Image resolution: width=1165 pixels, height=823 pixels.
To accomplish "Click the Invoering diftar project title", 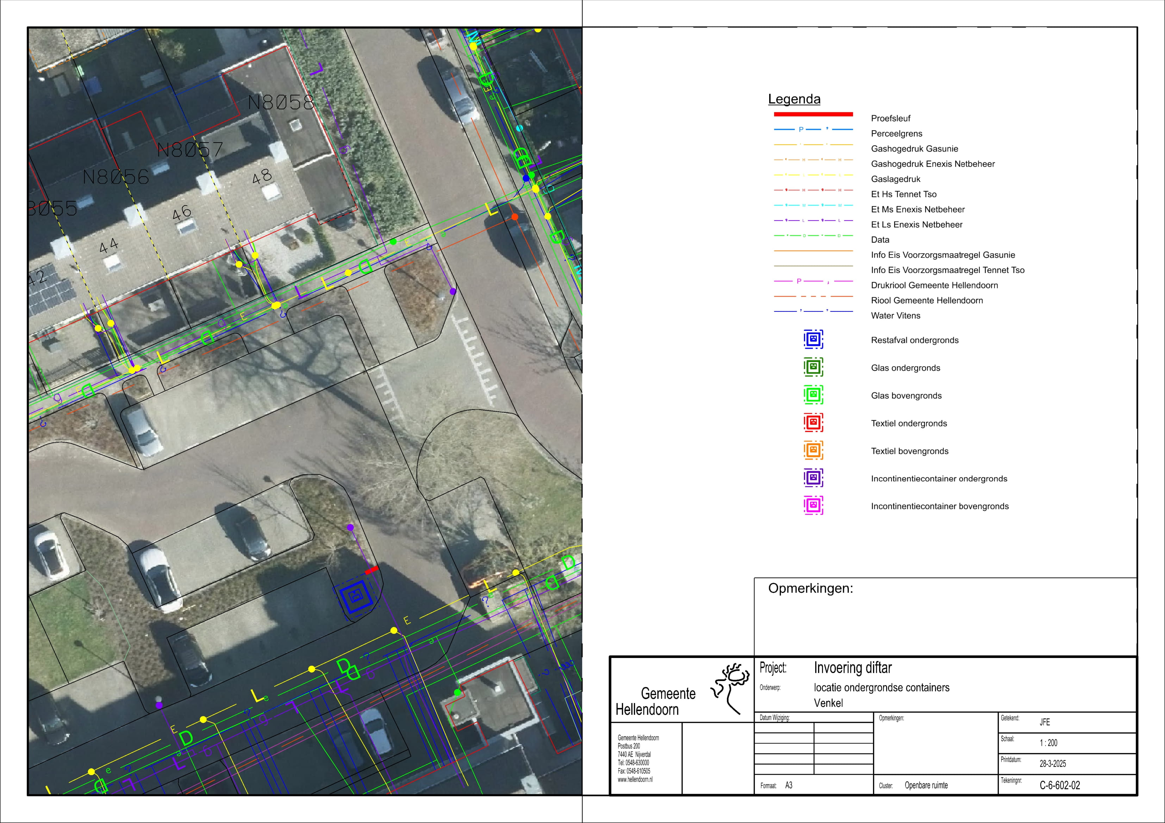I will (x=852, y=668).
